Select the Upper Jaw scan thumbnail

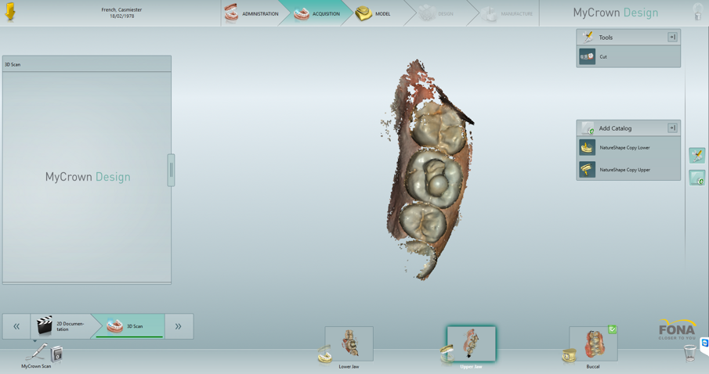(x=471, y=344)
